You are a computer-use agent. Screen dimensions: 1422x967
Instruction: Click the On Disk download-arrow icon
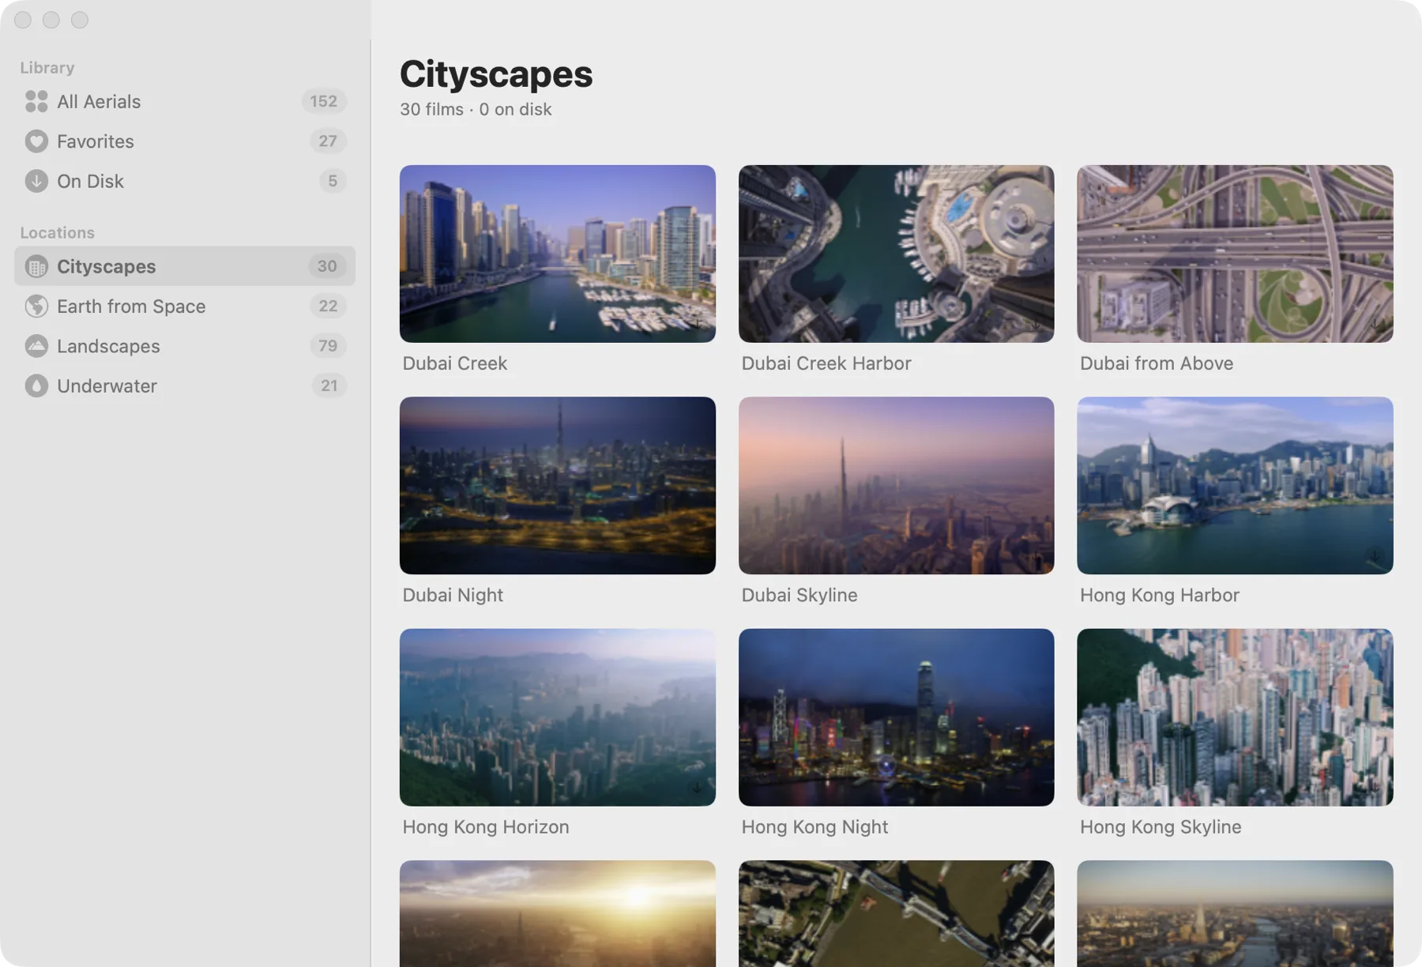[36, 181]
